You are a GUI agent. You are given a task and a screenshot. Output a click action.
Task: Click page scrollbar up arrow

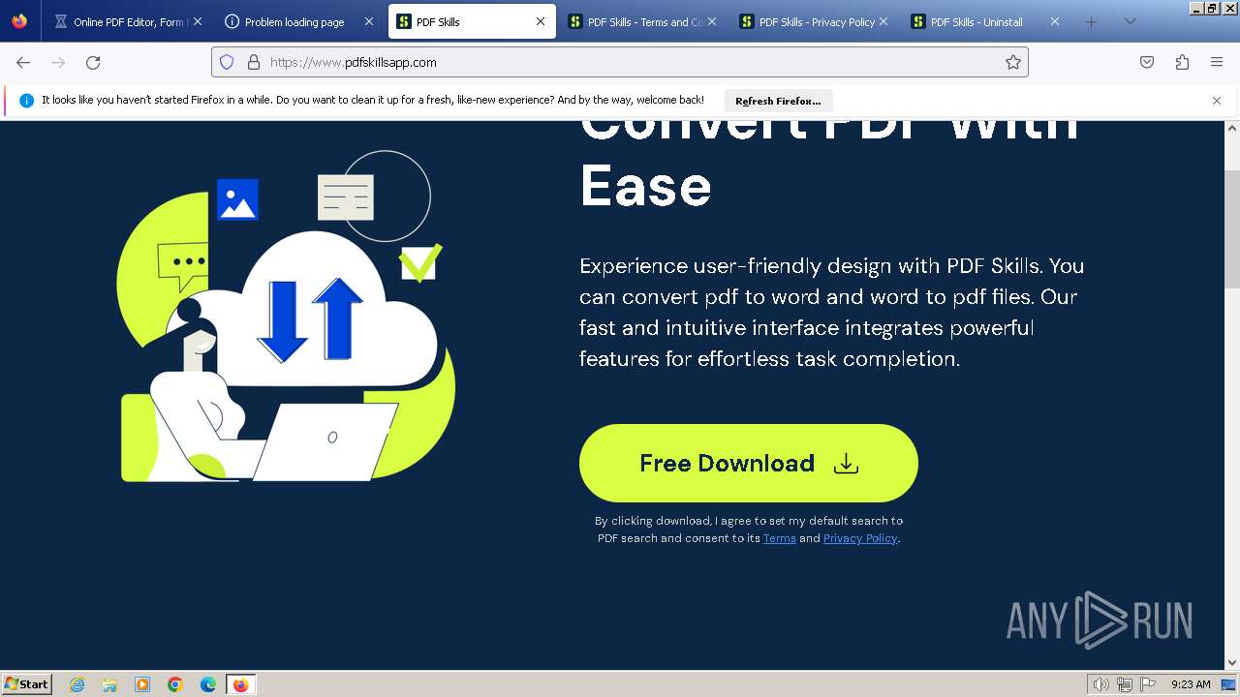(x=1232, y=128)
